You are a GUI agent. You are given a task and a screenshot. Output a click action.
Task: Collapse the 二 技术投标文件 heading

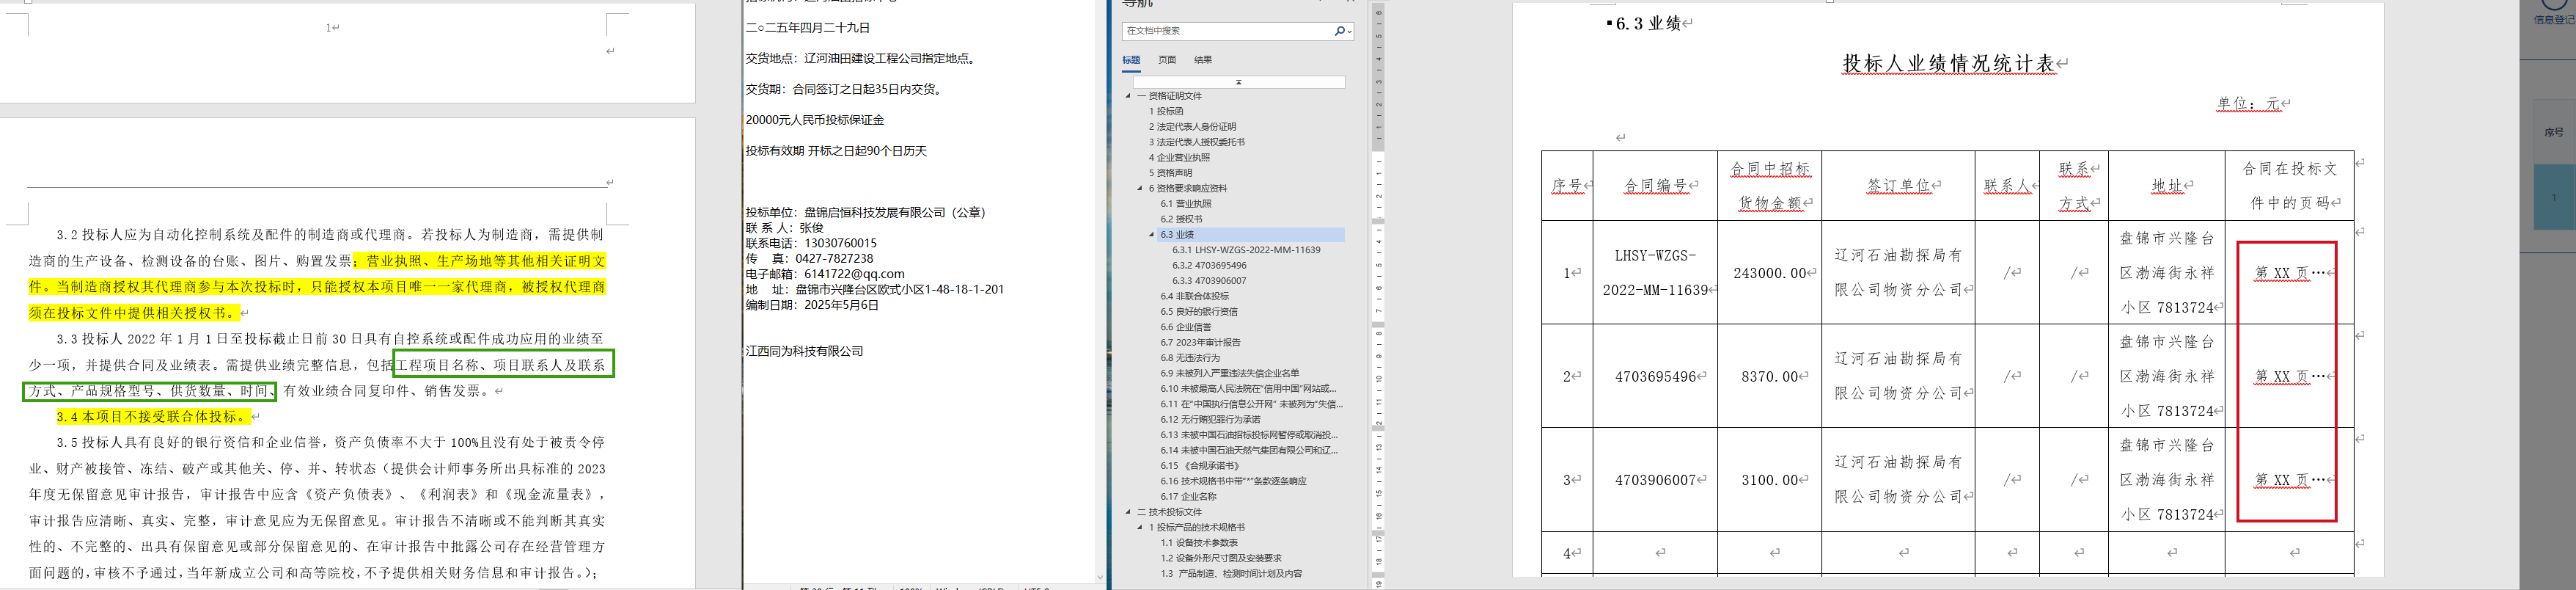pyautogui.click(x=1128, y=512)
